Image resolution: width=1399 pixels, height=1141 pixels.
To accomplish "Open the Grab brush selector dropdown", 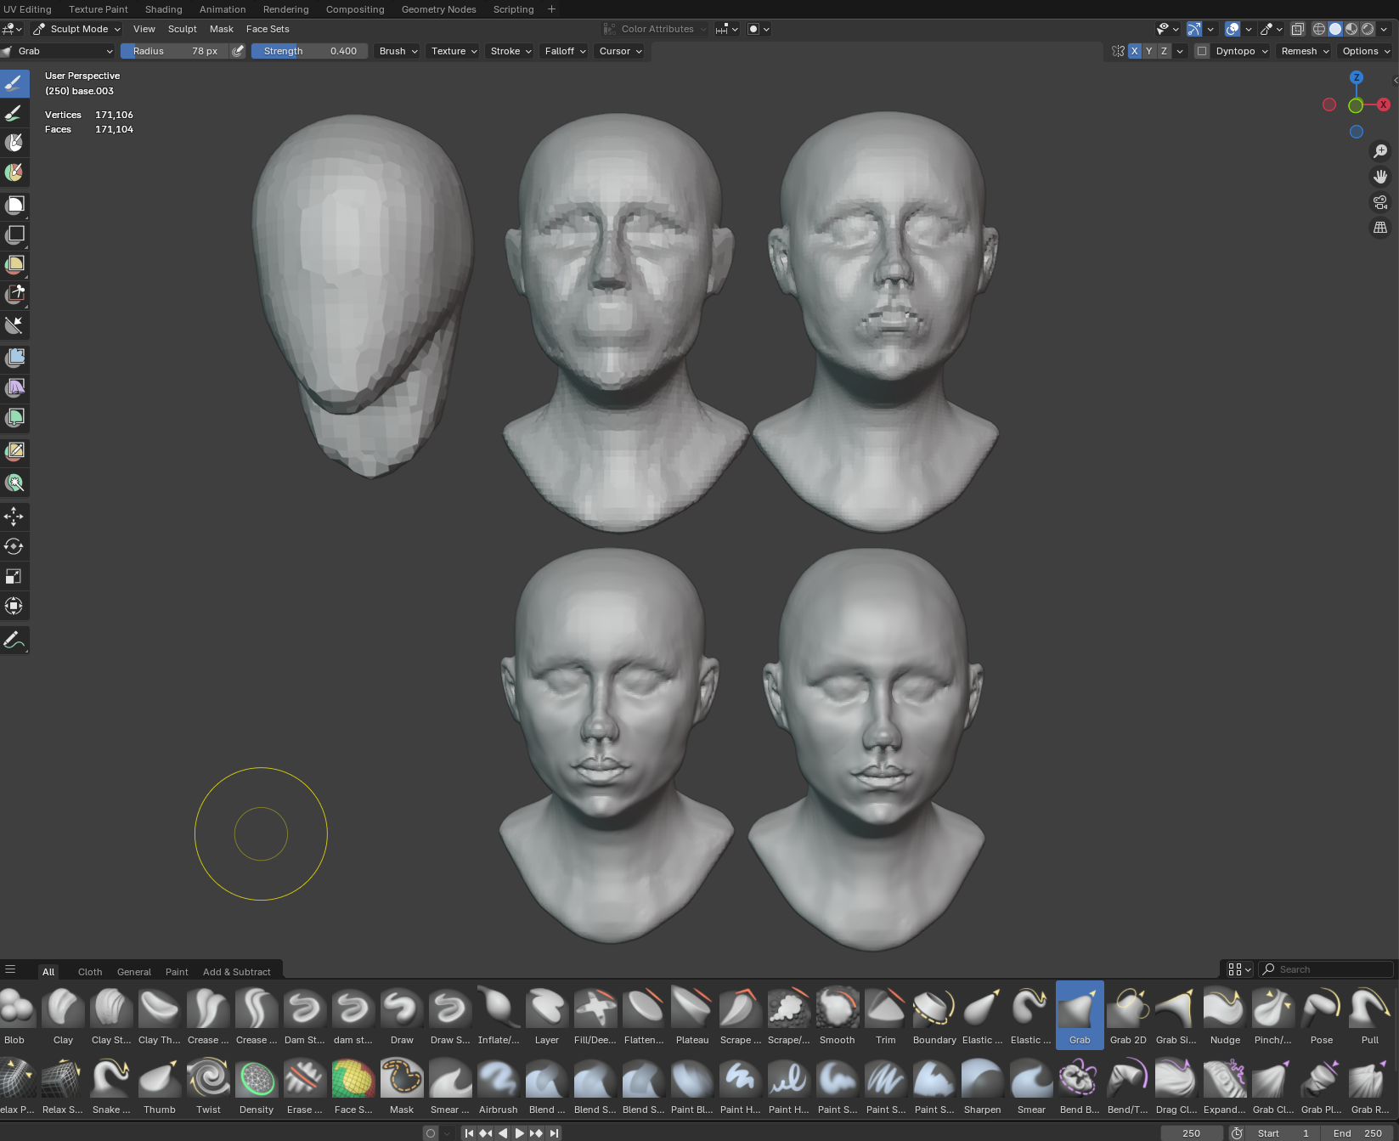I will point(58,51).
